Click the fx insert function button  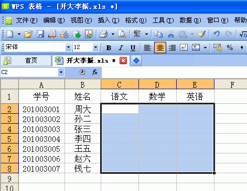[x=94, y=72]
